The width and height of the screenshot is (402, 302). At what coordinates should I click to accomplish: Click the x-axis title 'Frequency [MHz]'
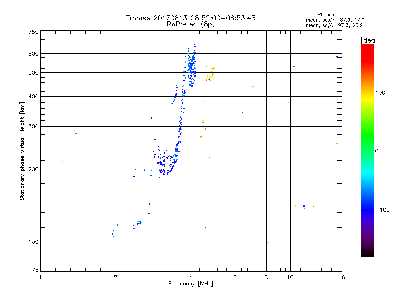coord(190,284)
